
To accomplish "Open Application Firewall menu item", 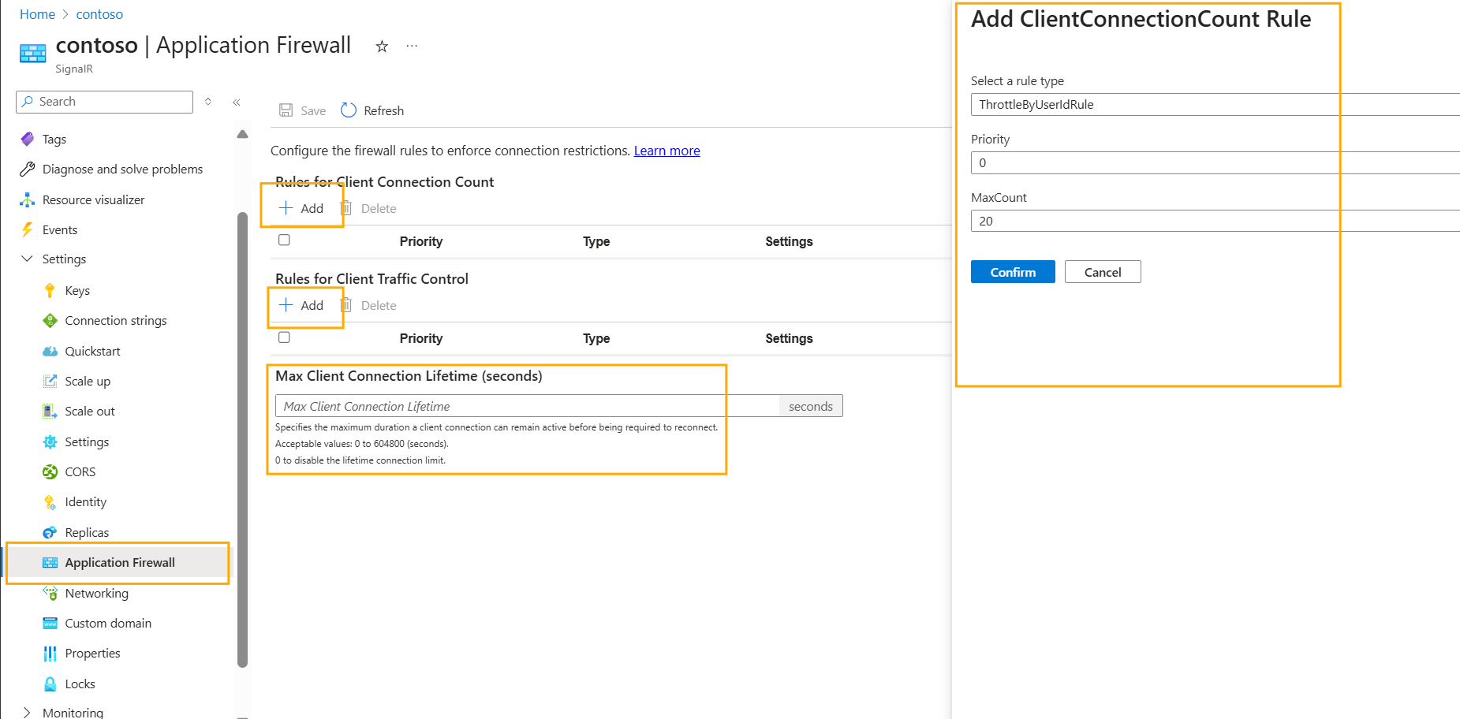I will coord(119,562).
